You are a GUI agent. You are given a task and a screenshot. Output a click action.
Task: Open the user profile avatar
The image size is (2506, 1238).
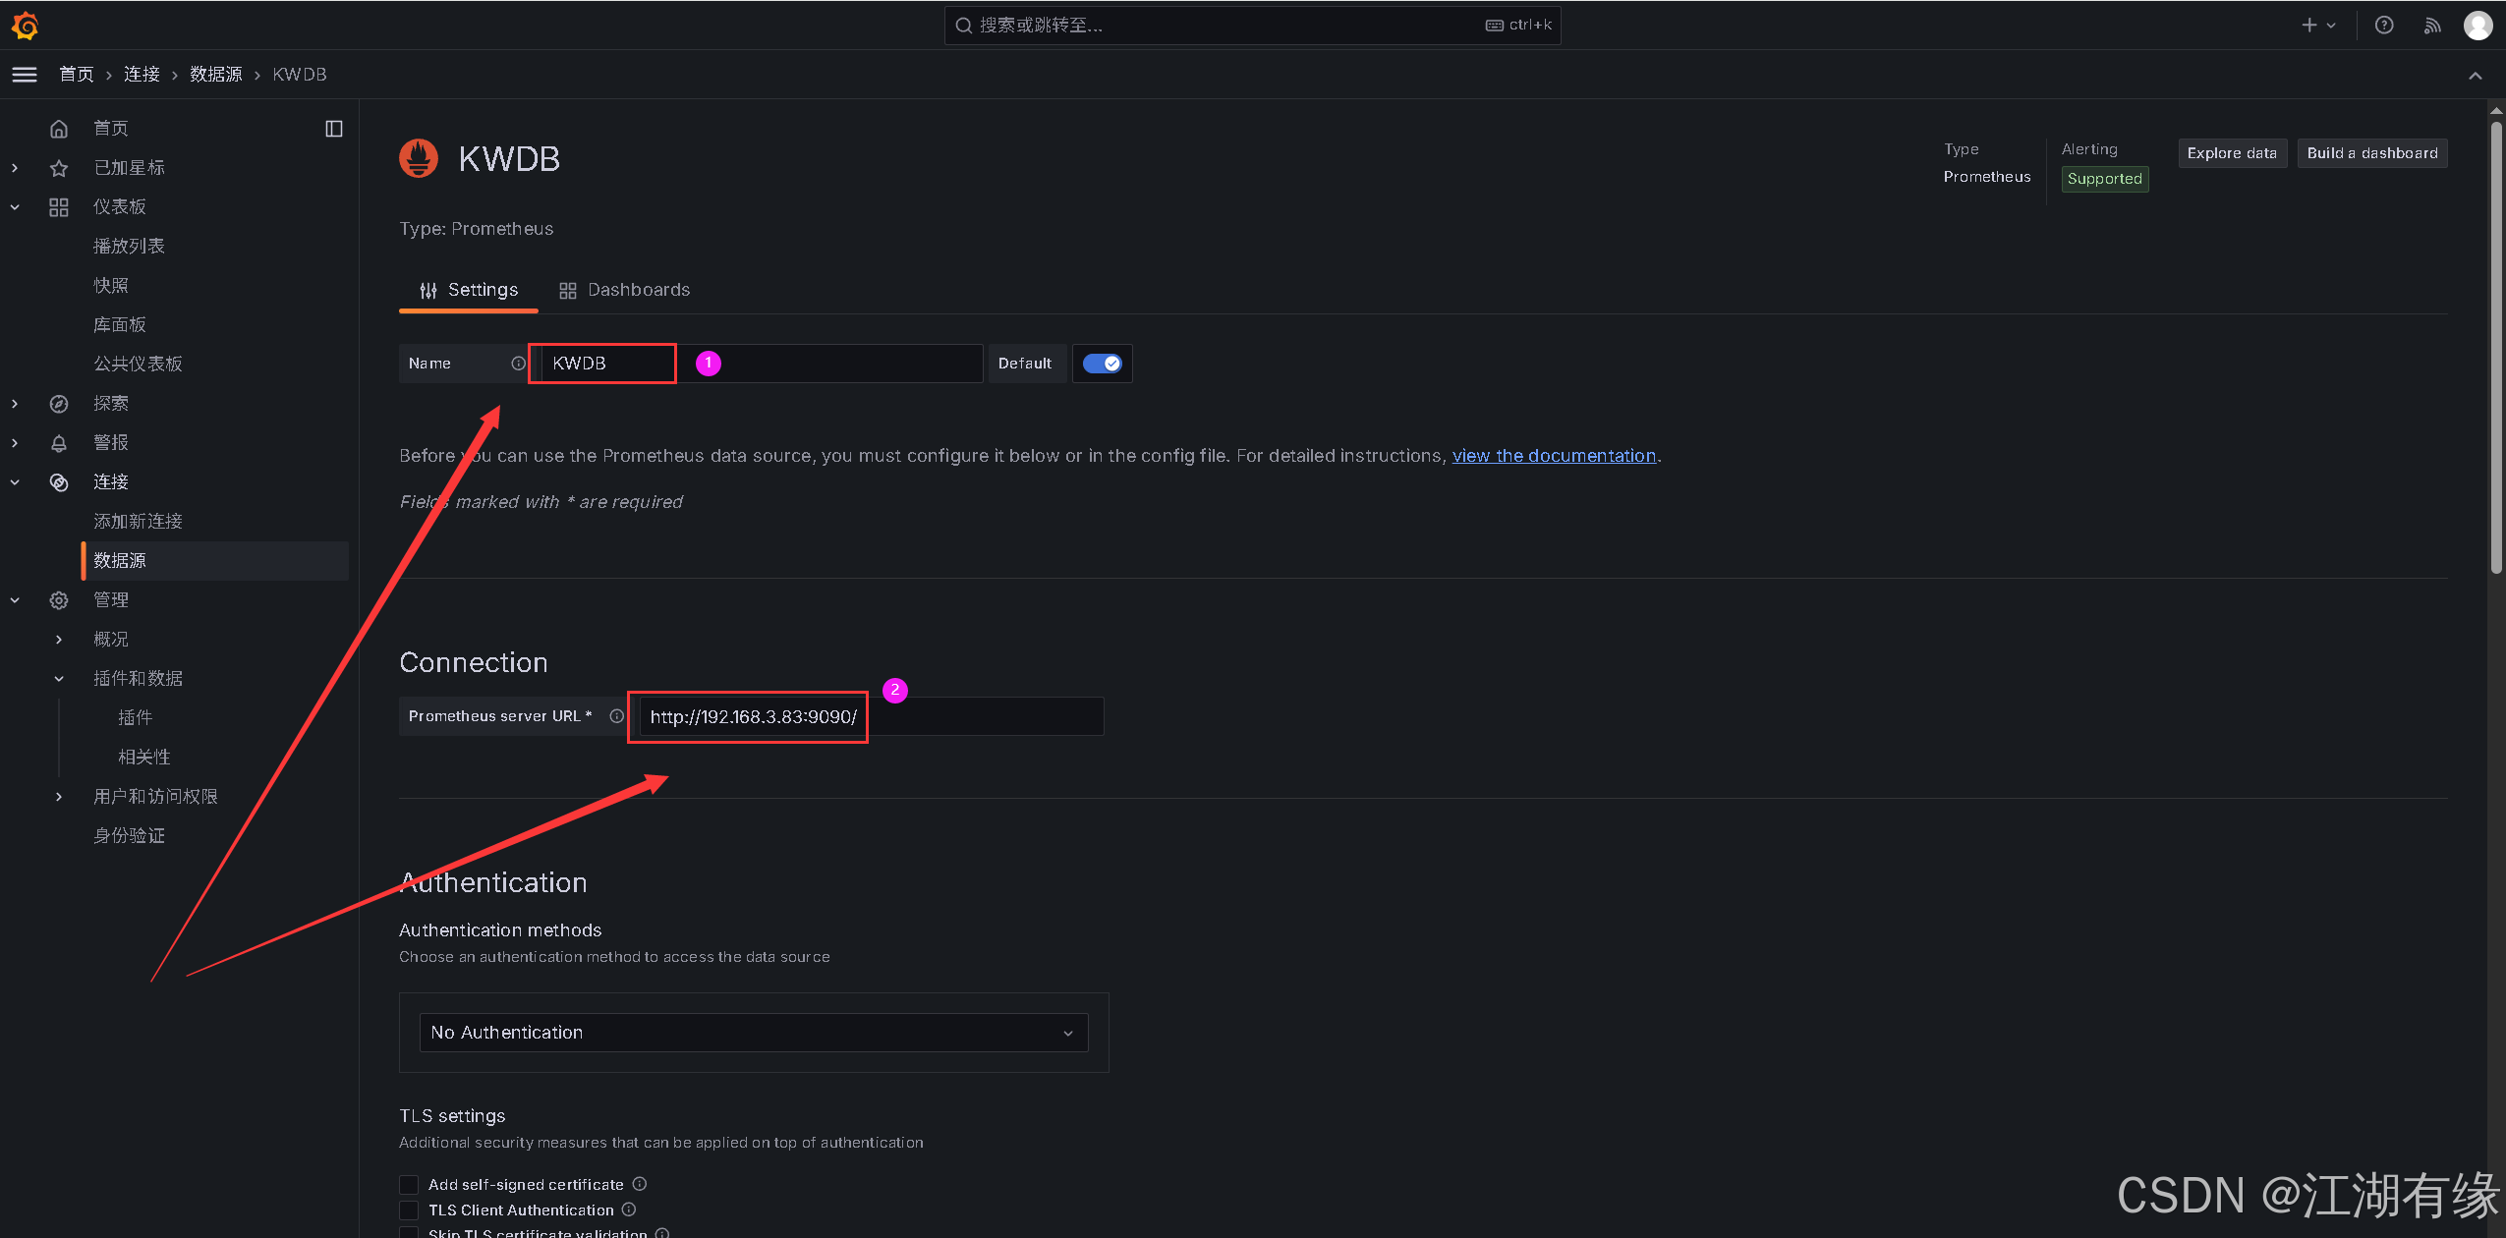tap(2478, 26)
